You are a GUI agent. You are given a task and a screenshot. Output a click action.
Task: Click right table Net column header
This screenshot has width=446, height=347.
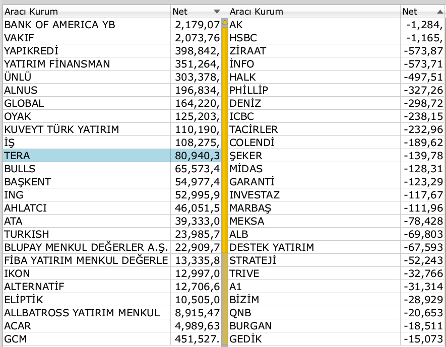coord(422,12)
